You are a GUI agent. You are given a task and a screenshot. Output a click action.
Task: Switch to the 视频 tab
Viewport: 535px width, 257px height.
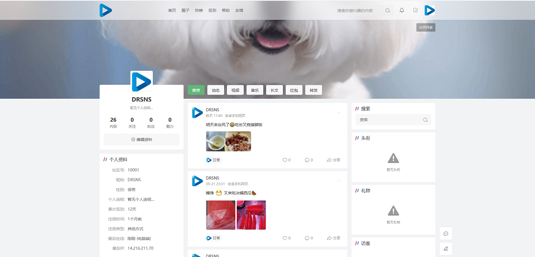point(235,90)
